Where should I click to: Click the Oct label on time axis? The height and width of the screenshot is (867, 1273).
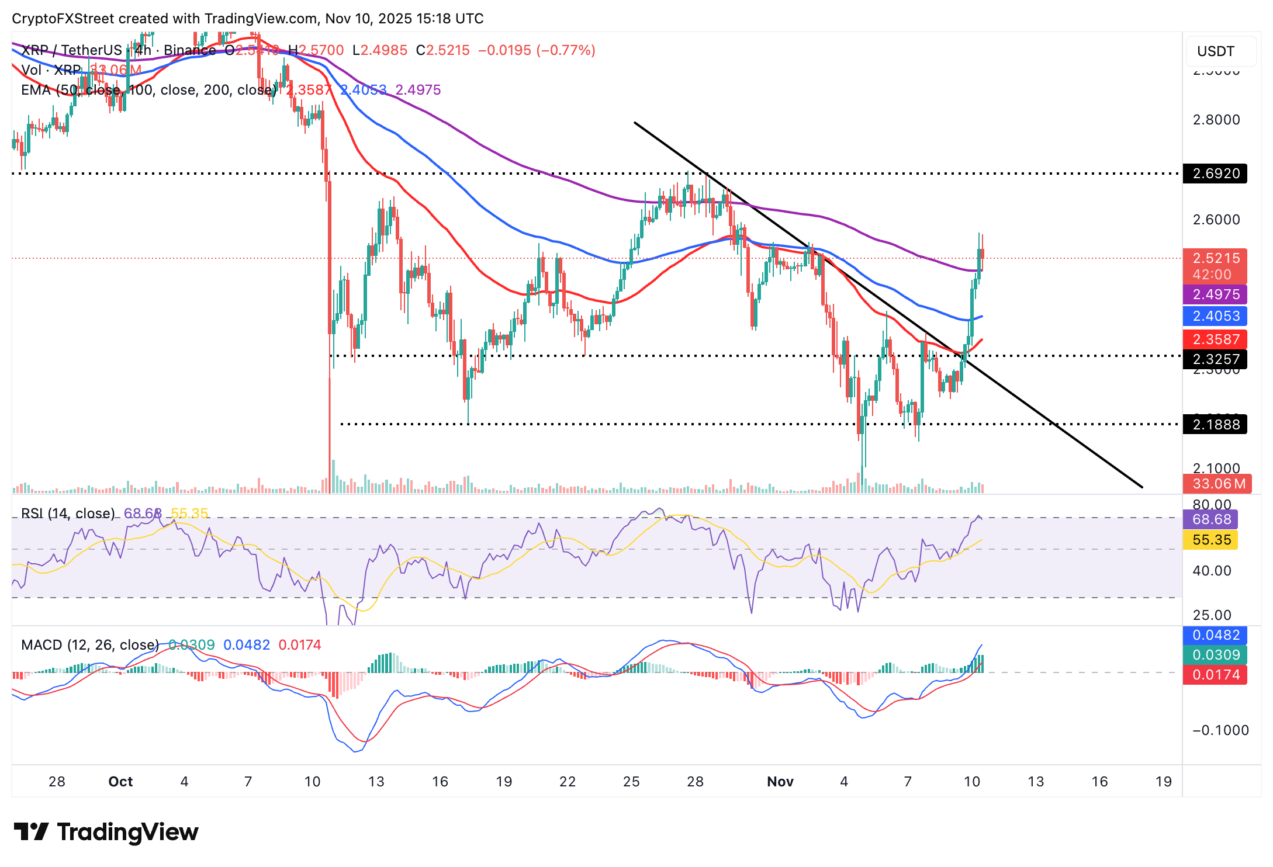click(x=120, y=782)
